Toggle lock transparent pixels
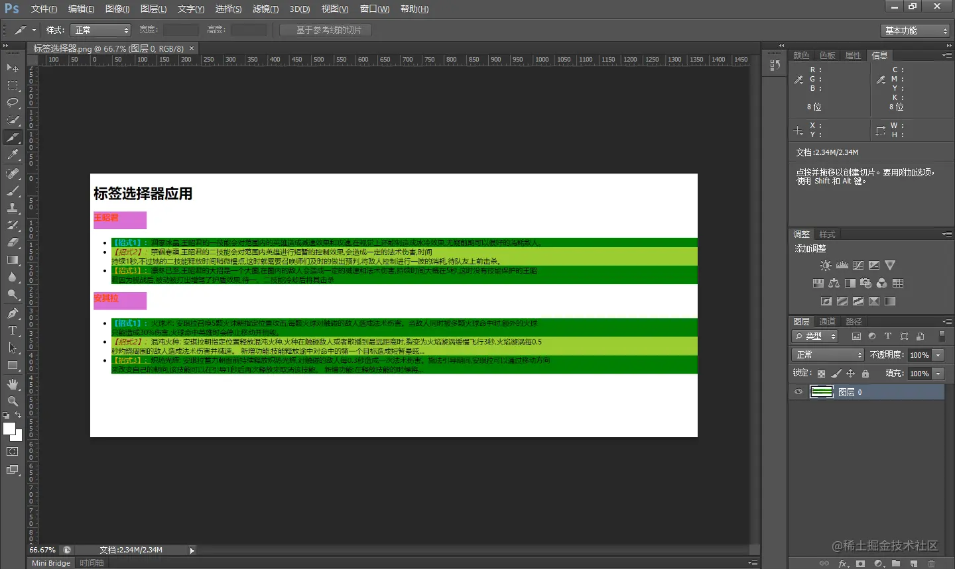This screenshot has width=955, height=569. tap(822, 374)
